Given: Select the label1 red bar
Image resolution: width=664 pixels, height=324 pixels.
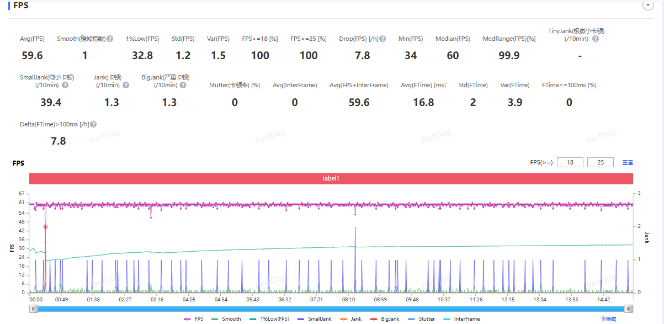Looking at the screenshot, I should coord(331,179).
